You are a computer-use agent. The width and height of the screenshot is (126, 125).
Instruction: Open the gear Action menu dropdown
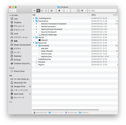pyautogui.click(x=60, y=11)
